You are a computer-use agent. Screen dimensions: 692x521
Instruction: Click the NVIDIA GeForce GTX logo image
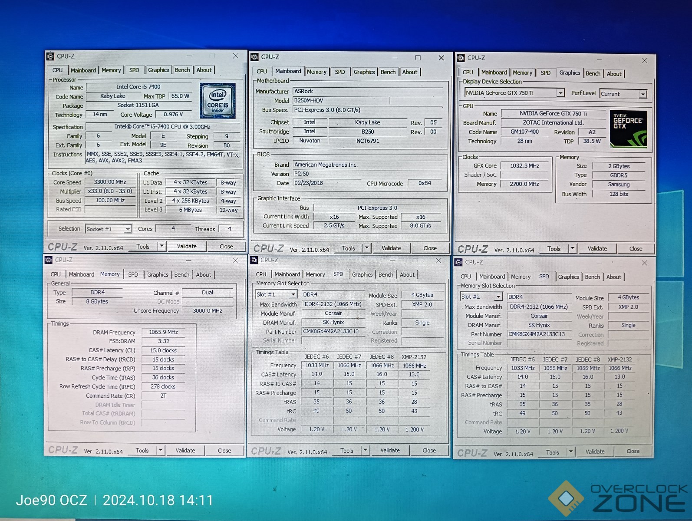tap(628, 129)
